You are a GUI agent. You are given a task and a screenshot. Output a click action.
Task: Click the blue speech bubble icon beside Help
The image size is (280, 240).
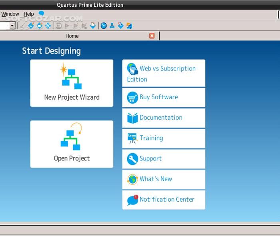41,14
